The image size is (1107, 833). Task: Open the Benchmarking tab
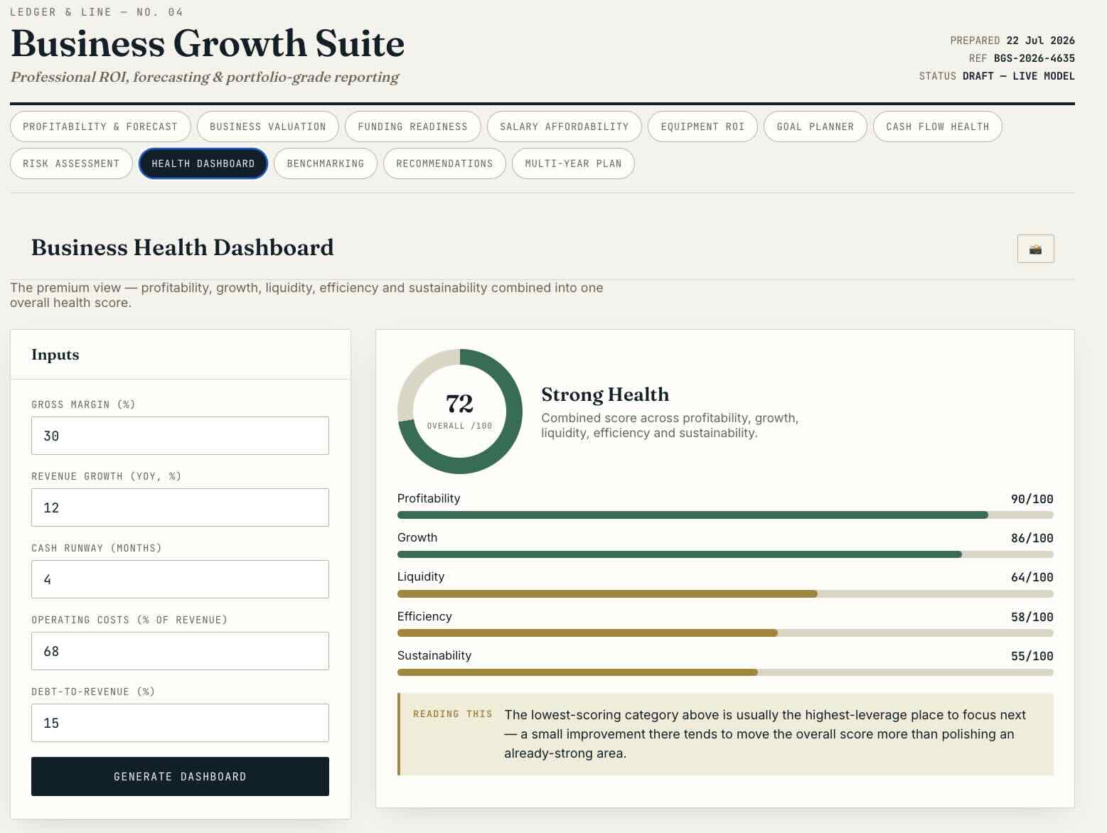[326, 163]
